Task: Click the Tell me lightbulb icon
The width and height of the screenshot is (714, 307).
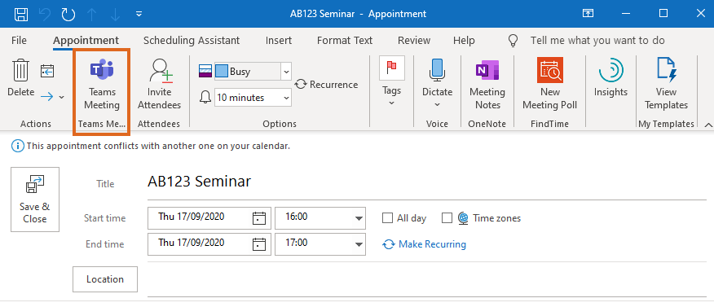Action: (513, 41)
